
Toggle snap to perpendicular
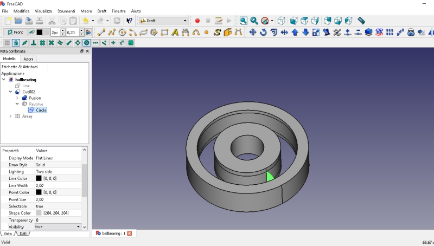tap(34, 43)
